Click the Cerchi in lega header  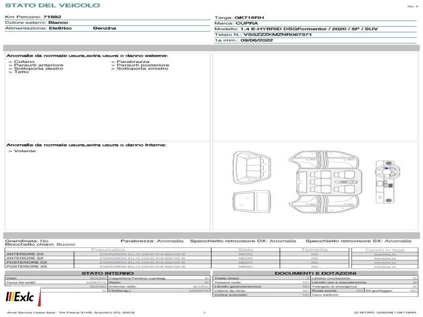pos(385,250)
